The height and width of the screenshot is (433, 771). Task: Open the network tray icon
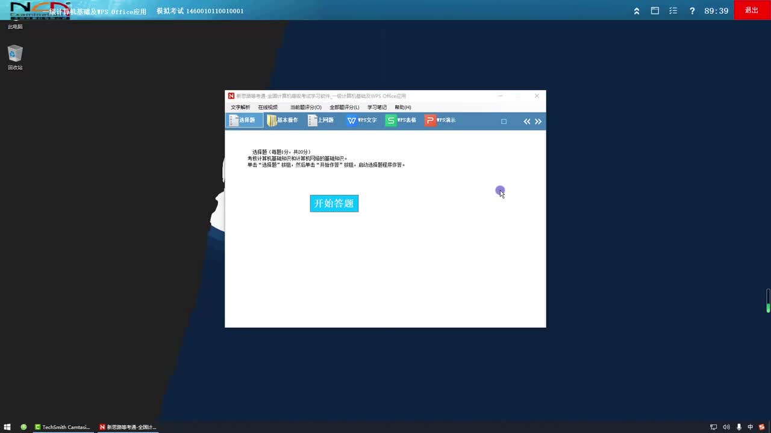coord(714,427)
